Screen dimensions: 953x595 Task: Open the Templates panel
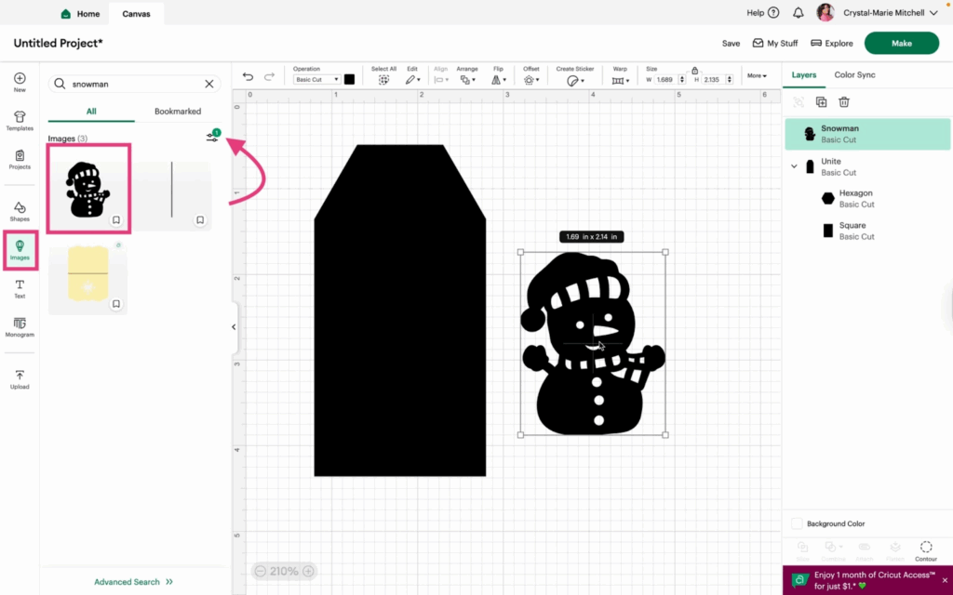click(20, 122)
